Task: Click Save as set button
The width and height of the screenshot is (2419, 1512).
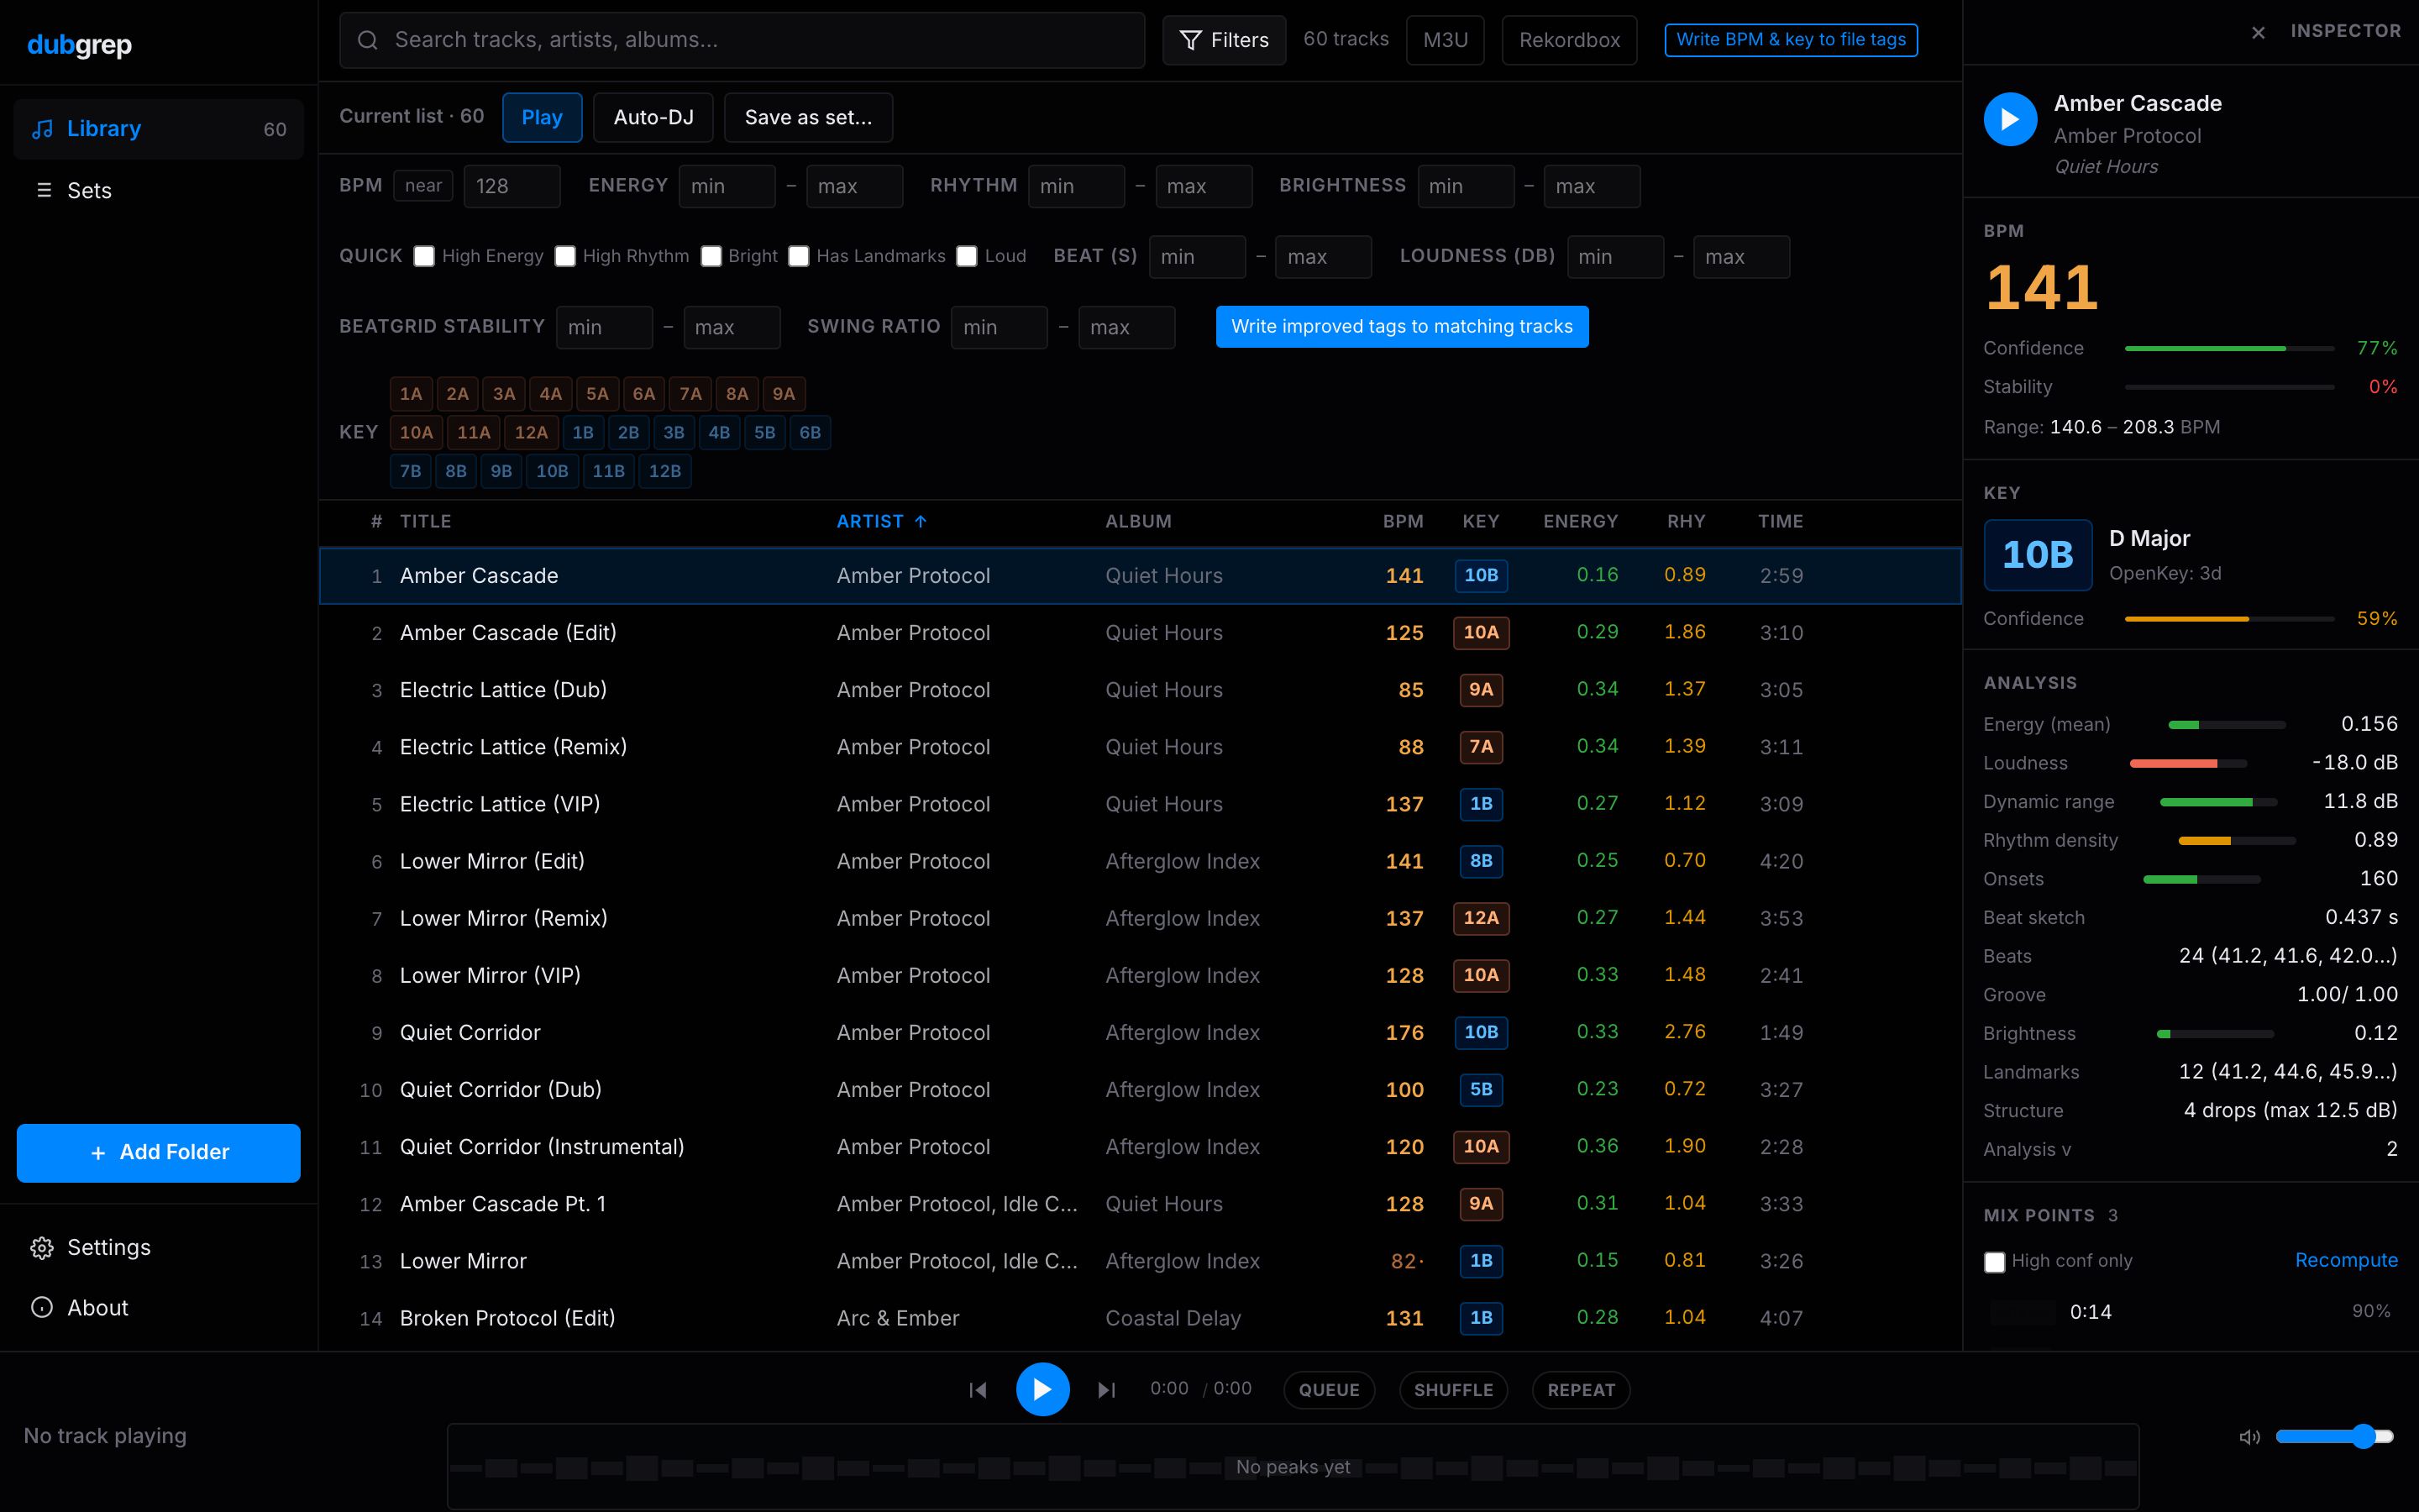Action: click(808, 118)
